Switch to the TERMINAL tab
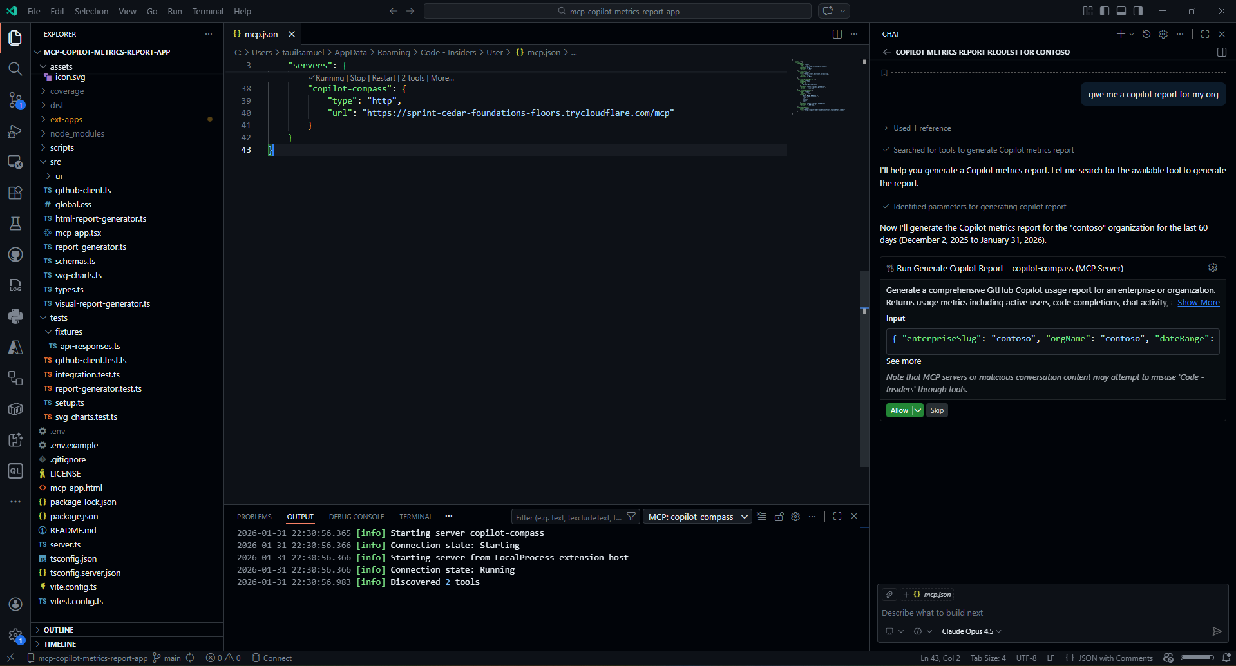 [416, 517]
